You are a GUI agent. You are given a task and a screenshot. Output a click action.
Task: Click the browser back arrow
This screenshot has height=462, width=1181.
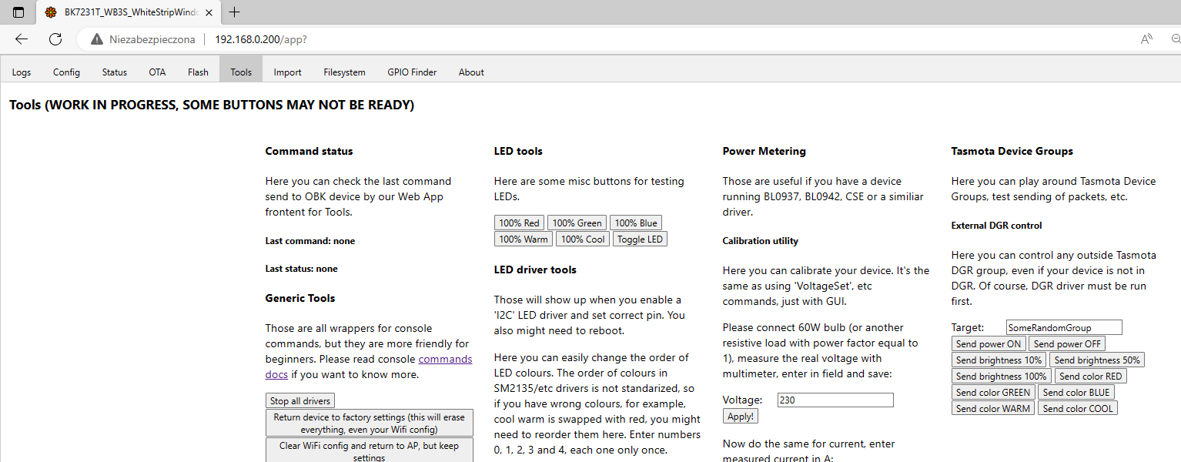(x=21, y=39)
